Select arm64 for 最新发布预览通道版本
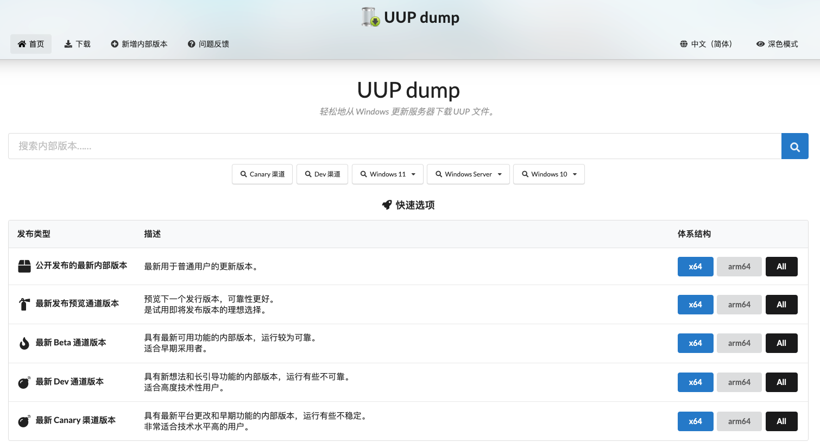 coord(739,305)
